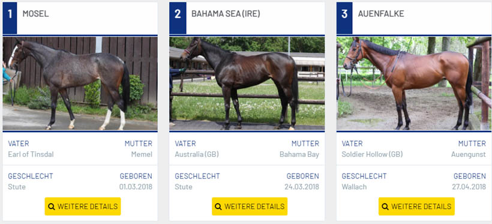Click the Bahama Sea horse photo
The height and width of the screenshot is (224, 492).
[247, 83]
